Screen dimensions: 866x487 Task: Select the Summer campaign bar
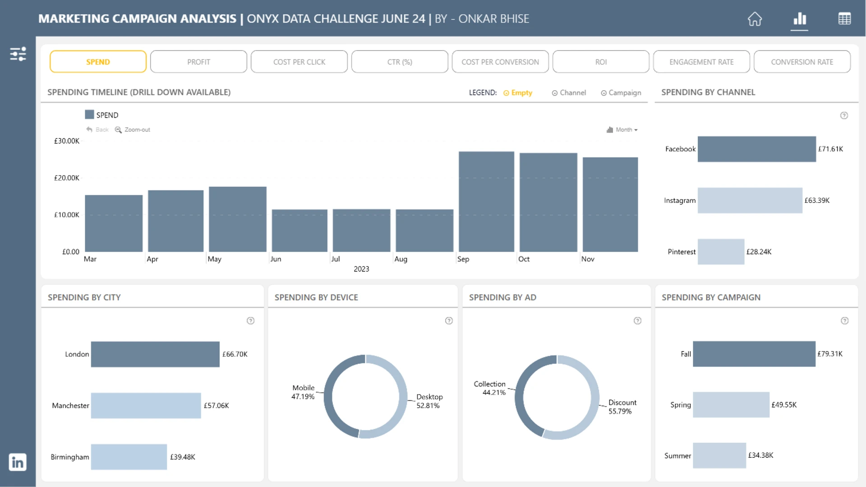pos(719,455)
